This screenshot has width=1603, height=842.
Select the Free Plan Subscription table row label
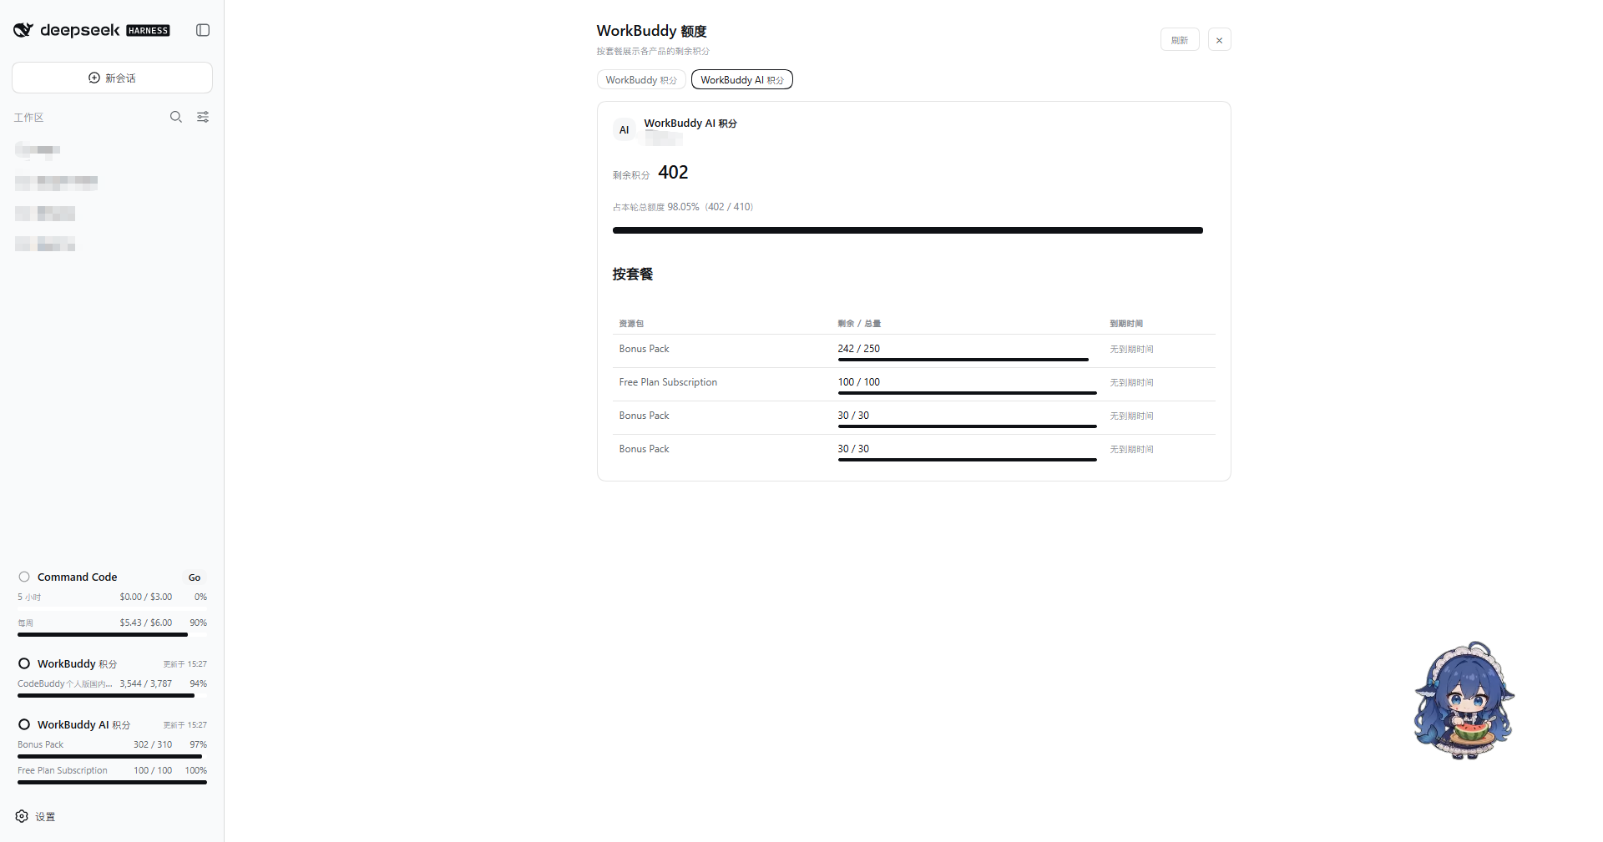click(x=668, y=382)
